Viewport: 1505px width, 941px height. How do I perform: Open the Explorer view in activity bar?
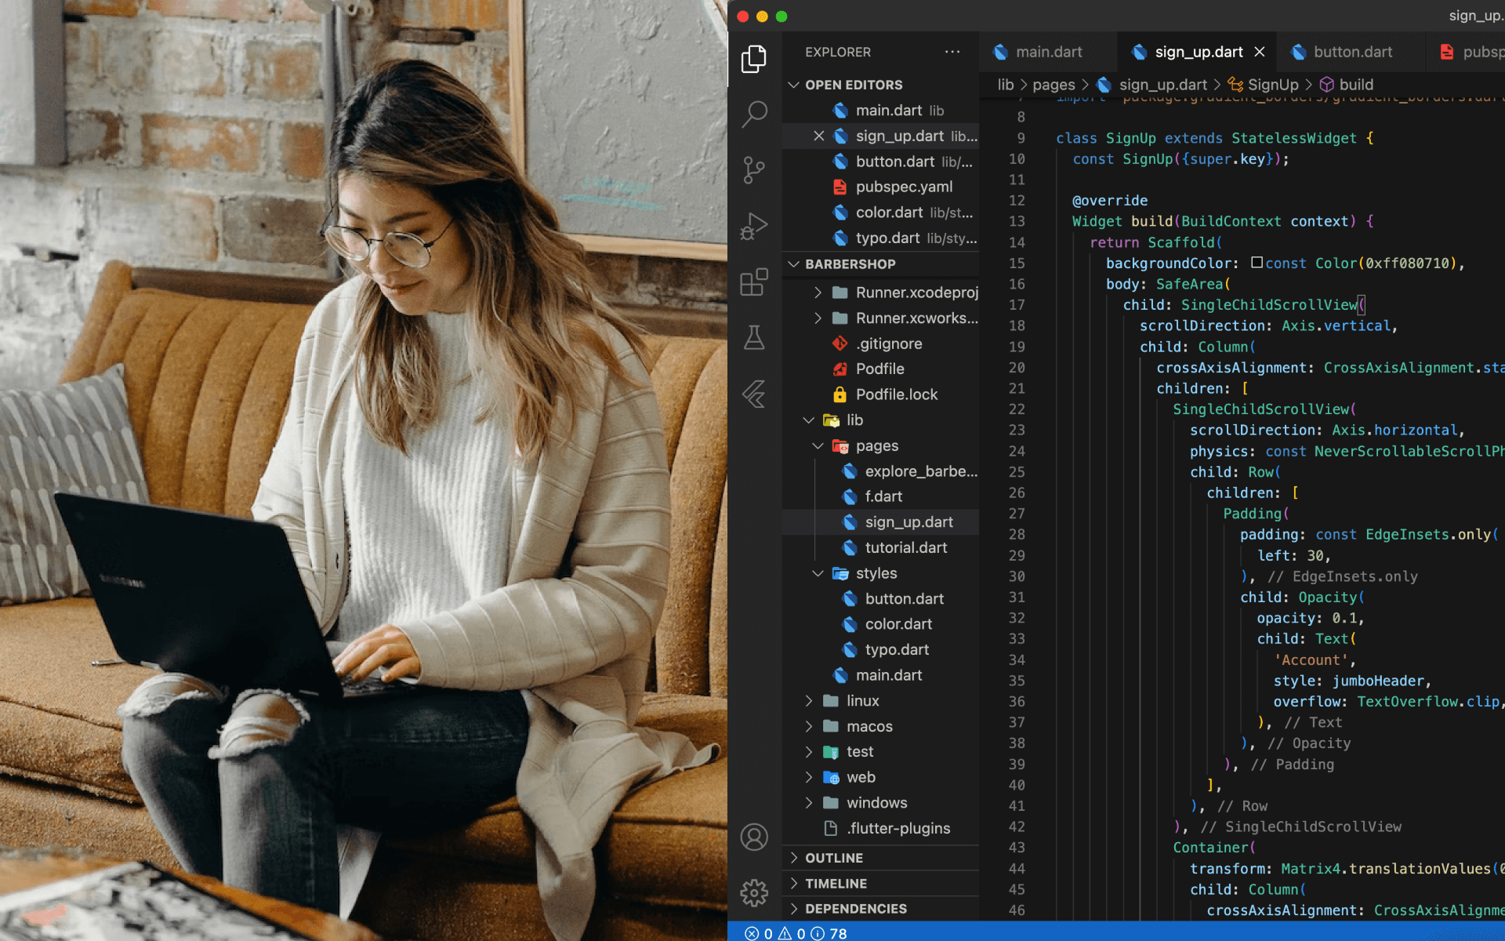point(754,59)
